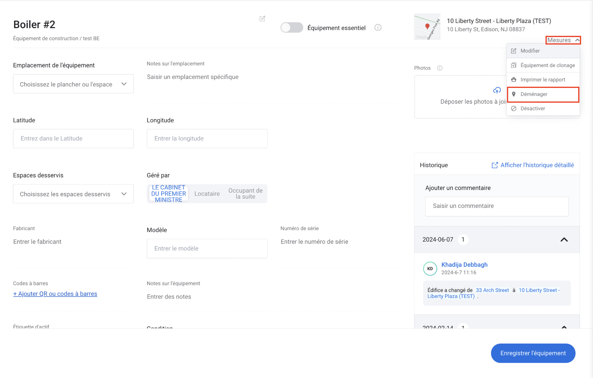Viewport: 593px width, 378px height.
Task: Click the info icon beside Photos label
Action: [x=440, y=68]
